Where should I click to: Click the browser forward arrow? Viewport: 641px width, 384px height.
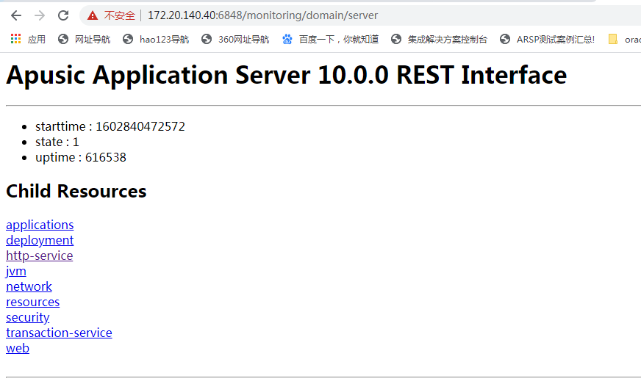40,15
